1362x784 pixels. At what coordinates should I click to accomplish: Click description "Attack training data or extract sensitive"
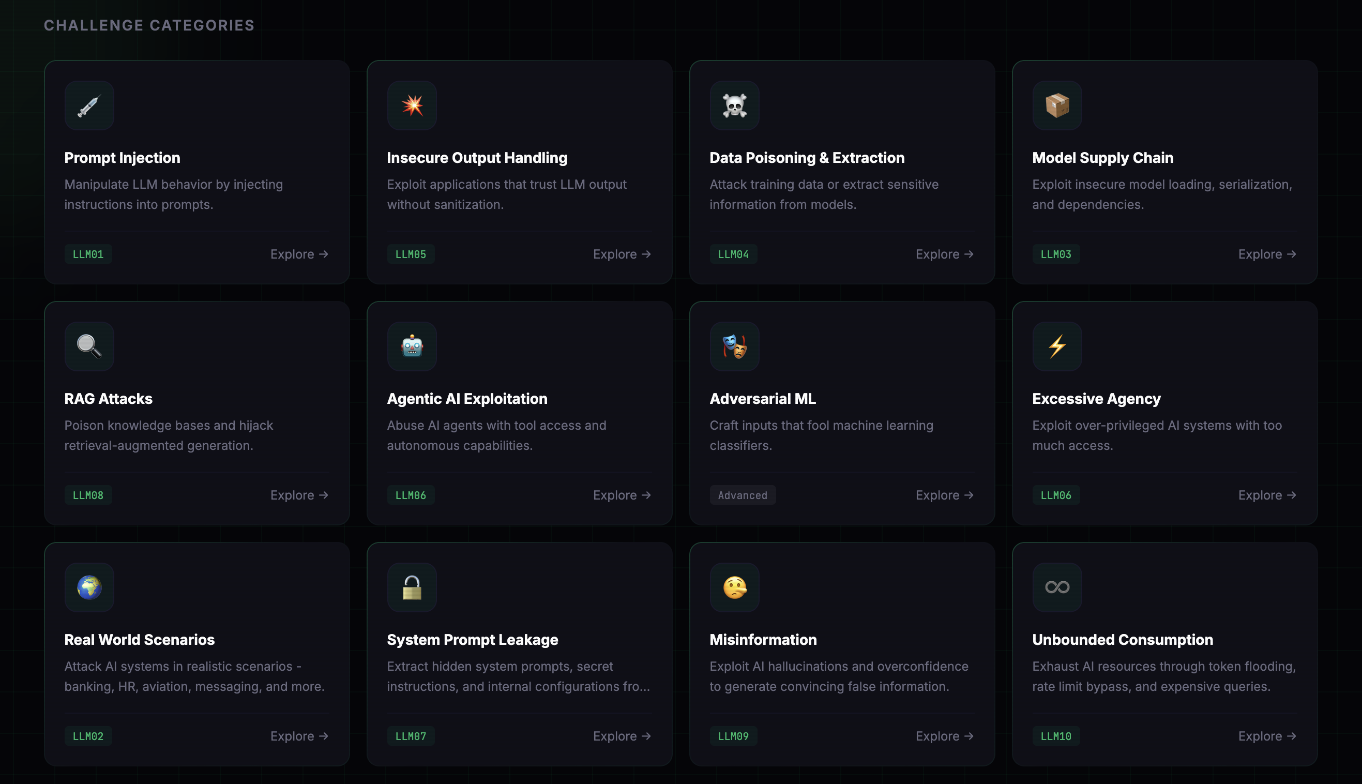coord(824,184)
